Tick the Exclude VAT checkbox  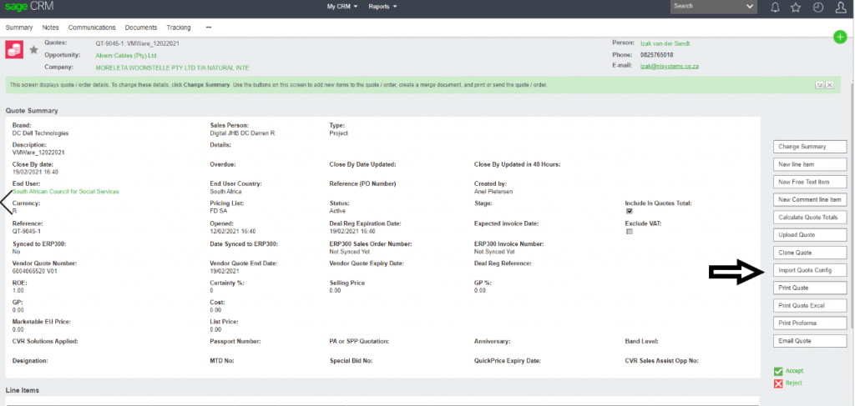click(630, 232)
